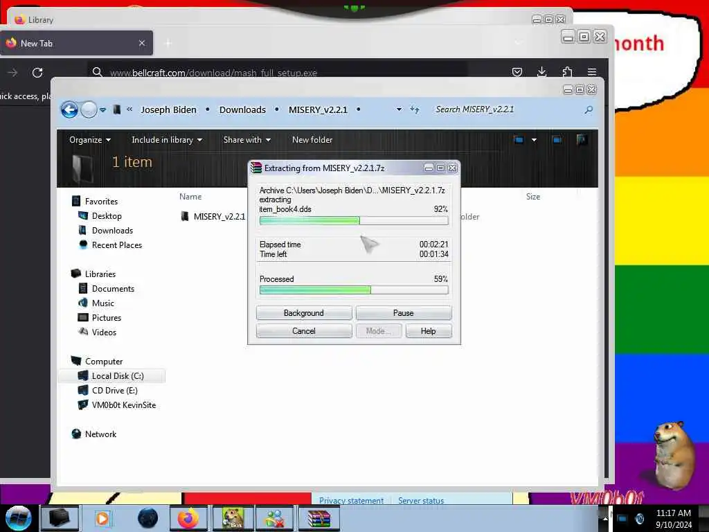
Task: Open Firefox extensions icon
Action: [x=567, y=72]
